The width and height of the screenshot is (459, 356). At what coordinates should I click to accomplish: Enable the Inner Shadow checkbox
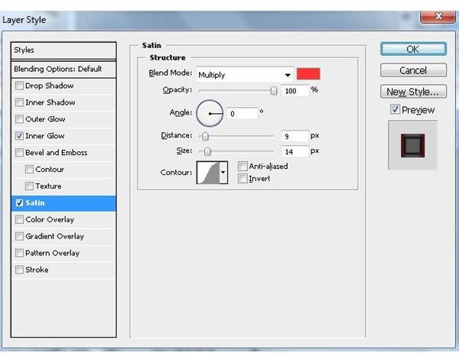click(x=19, y=102)
